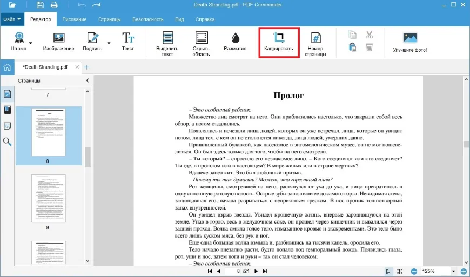Select the Death Stranding.pdf document tab
Image resolution: width=470 pixels, height=277 pixels.
(45, 67)
